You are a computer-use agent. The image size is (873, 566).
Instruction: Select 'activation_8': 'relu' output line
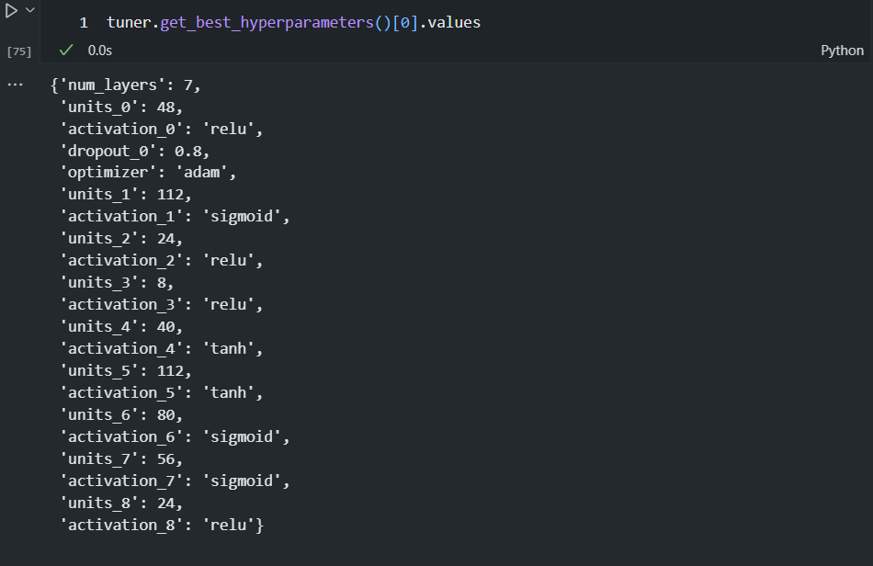pos(162,526)
